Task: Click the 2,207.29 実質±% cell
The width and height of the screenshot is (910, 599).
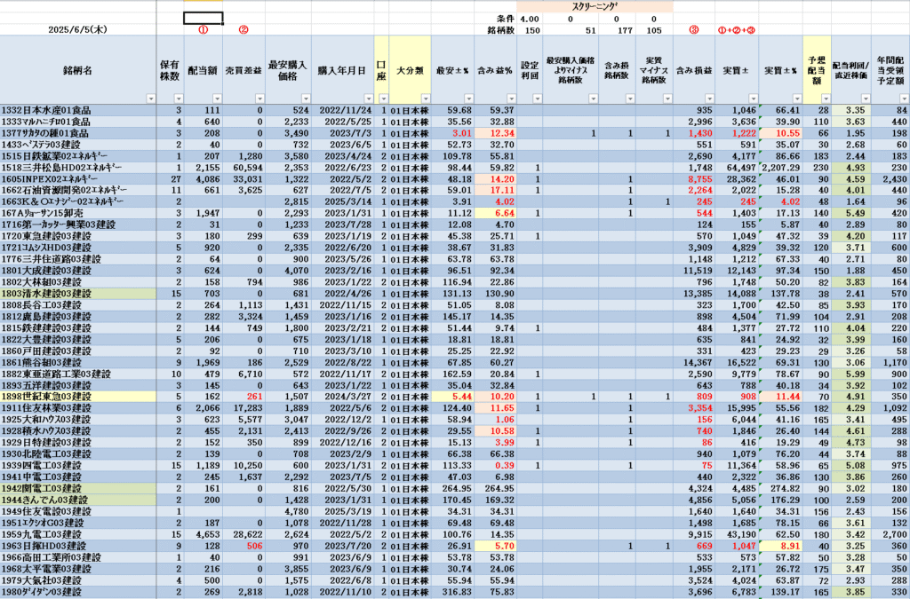Action: (780, 168)
